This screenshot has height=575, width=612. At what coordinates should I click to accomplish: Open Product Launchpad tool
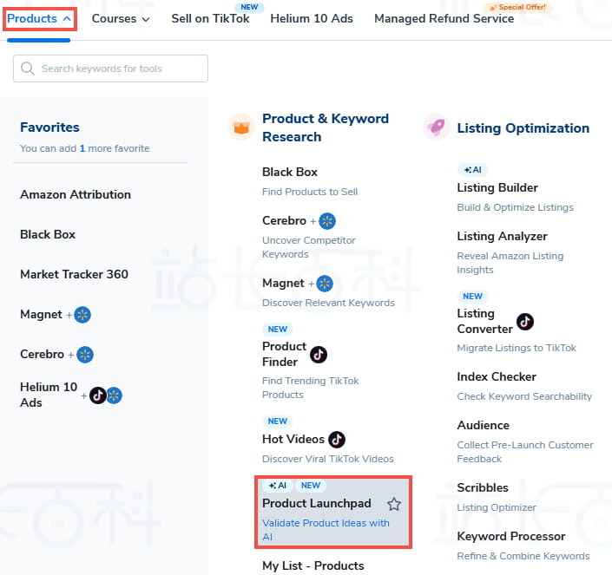pos(317,503)
